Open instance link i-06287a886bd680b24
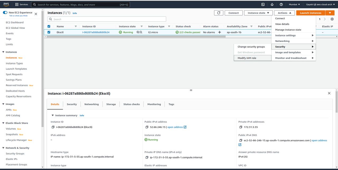338x170 pixels. [96, 32]
